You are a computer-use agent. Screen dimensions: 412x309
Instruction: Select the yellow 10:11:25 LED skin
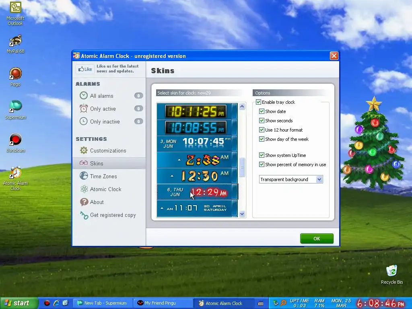coord(197,111)
